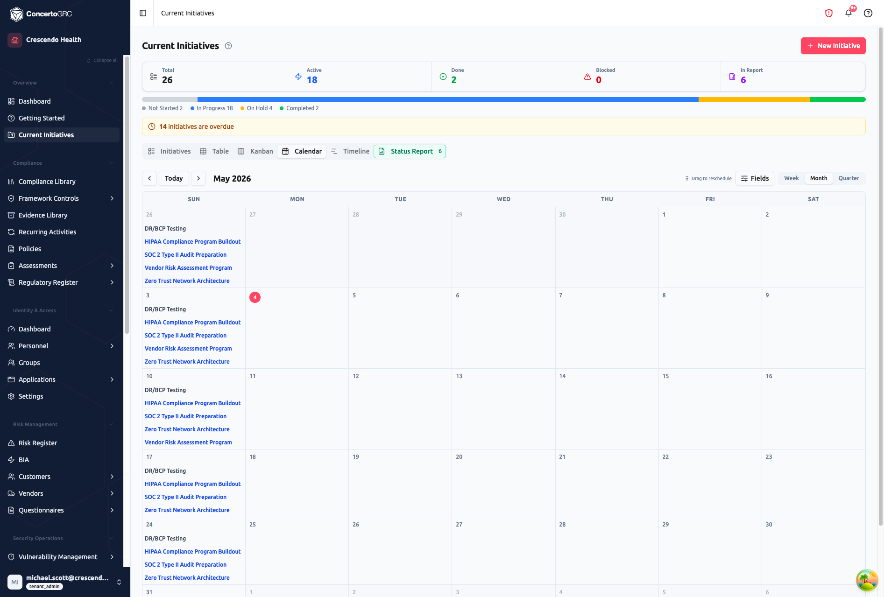The height and width of the screenshot is (597, 884).
Task: Go to previous month arrow
Action: 149,178
